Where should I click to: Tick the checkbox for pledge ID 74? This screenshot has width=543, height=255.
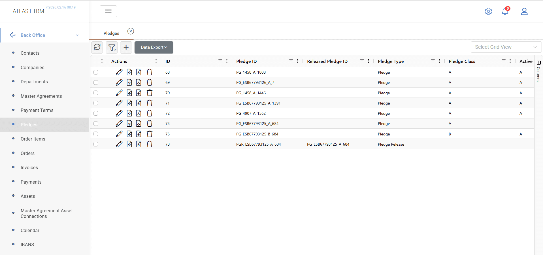(96, 124)
